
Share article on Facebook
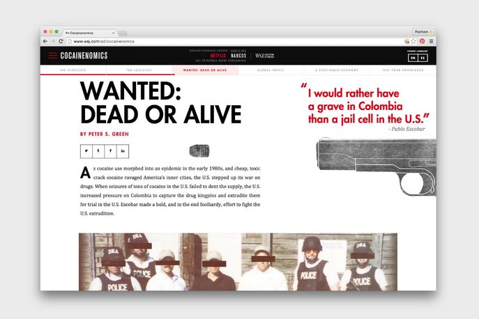(x=111, y=150)
